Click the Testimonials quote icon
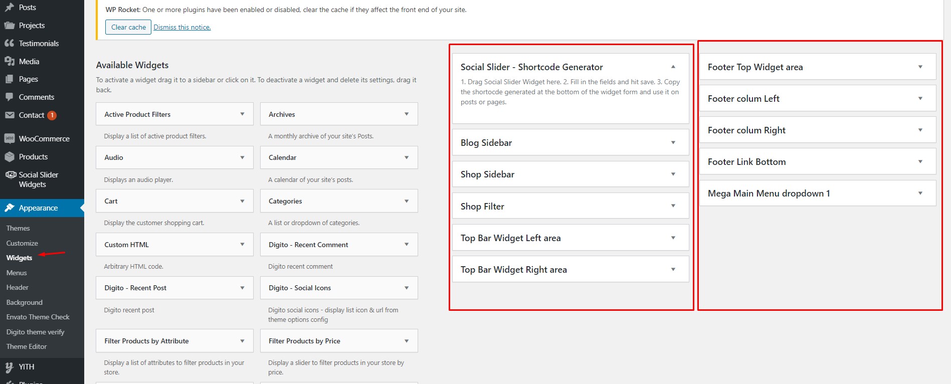 [x=9, y=44]
